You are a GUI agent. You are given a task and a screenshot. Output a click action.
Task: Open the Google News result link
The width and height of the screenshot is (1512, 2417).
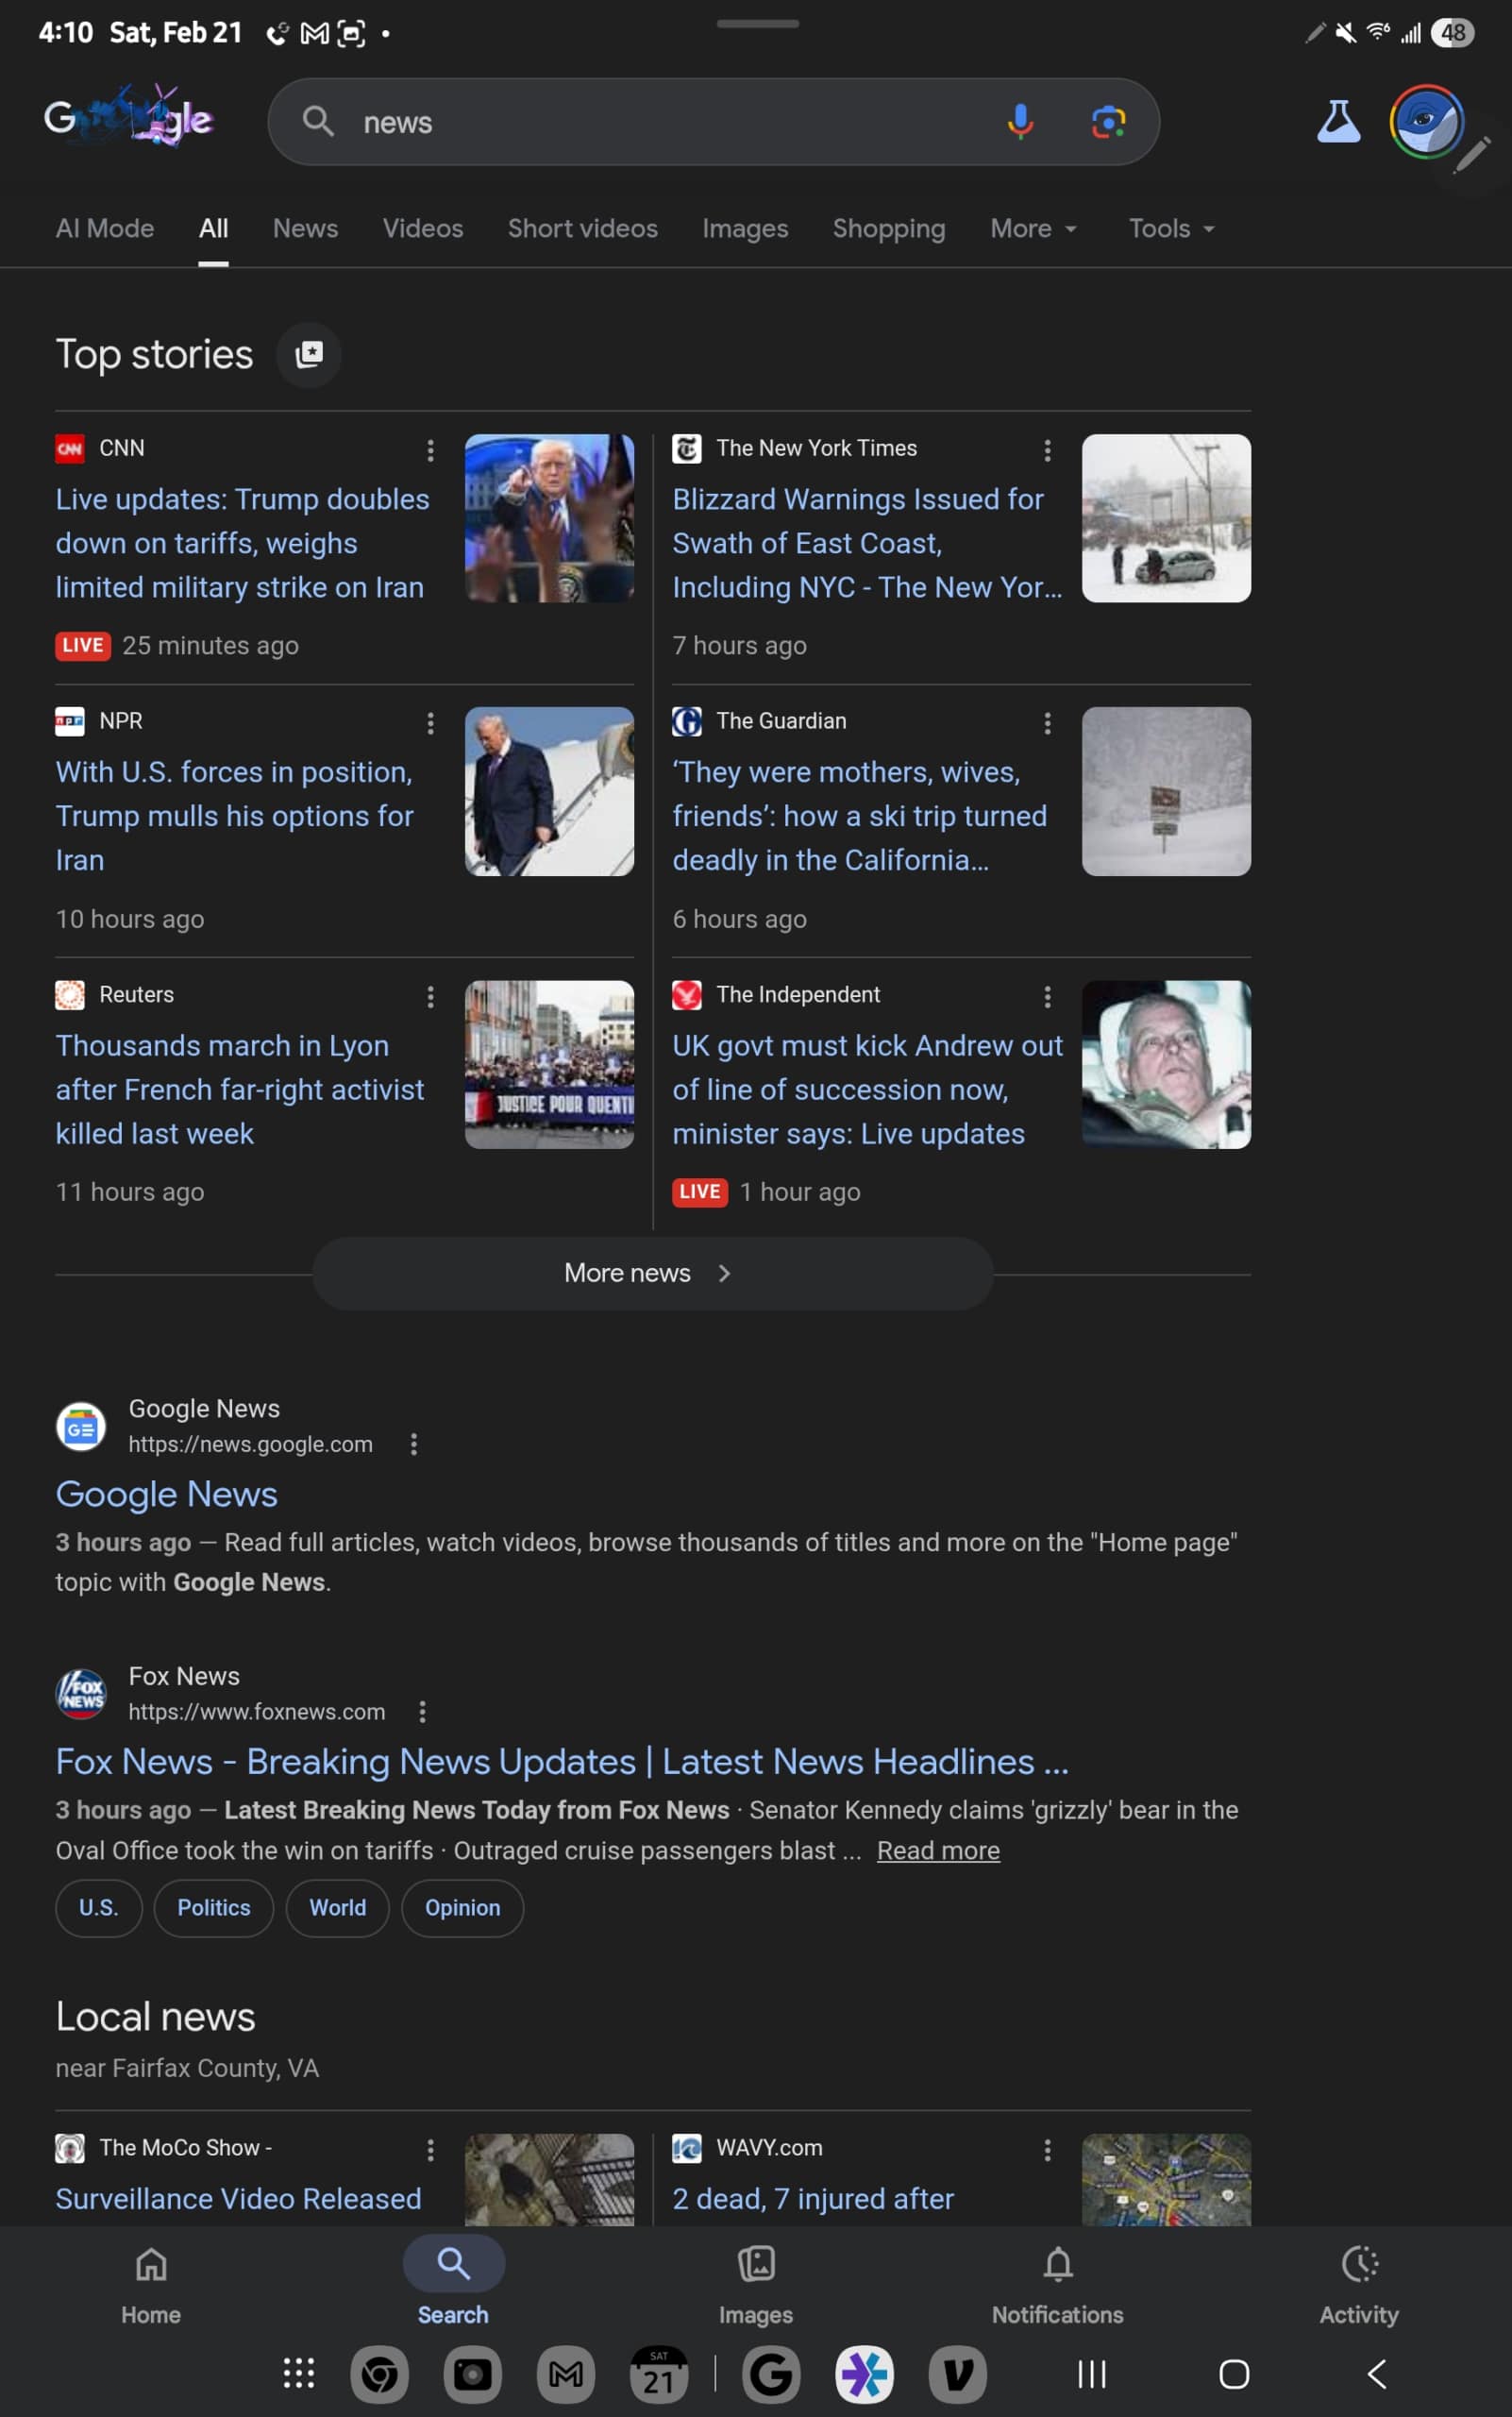(166, 1494)
